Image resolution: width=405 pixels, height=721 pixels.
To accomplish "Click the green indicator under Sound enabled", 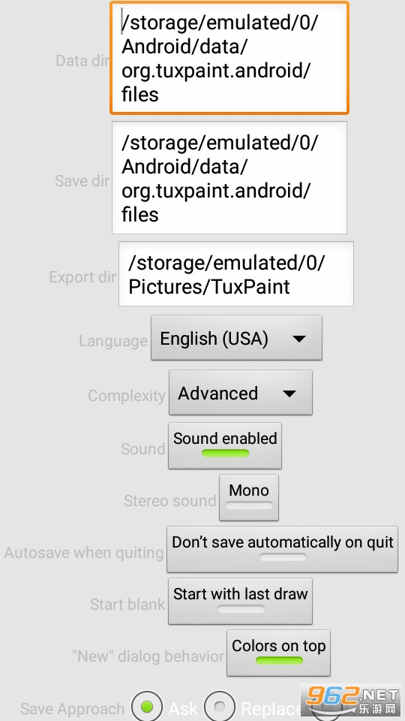I will pyautogui.click(x=225, y=453).
